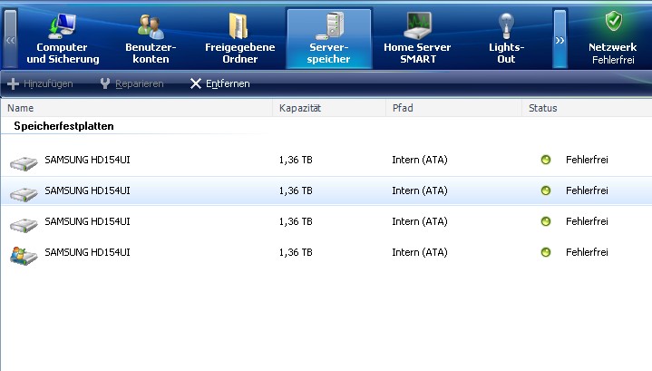Click the Entfernen toolbar button

click(220, 83)
